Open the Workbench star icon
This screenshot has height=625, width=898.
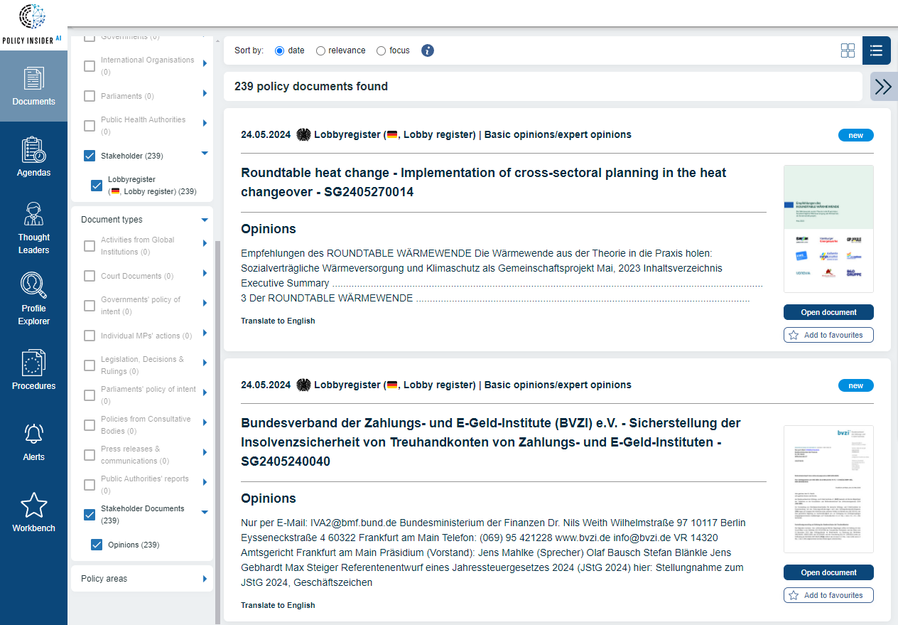pyautogui.click(x=33, y=511)
